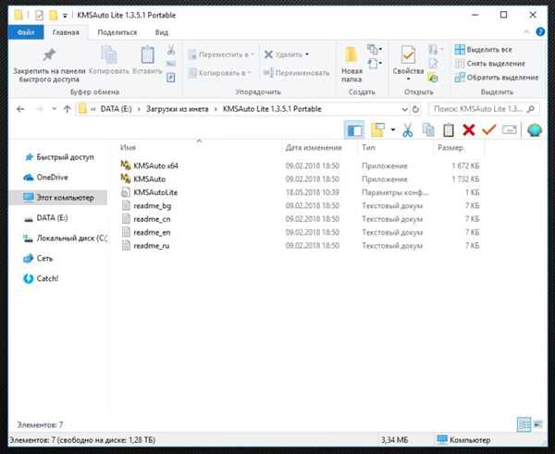Click the Copy ribbon button
The image size is (555, 454).
click(108, 60)
